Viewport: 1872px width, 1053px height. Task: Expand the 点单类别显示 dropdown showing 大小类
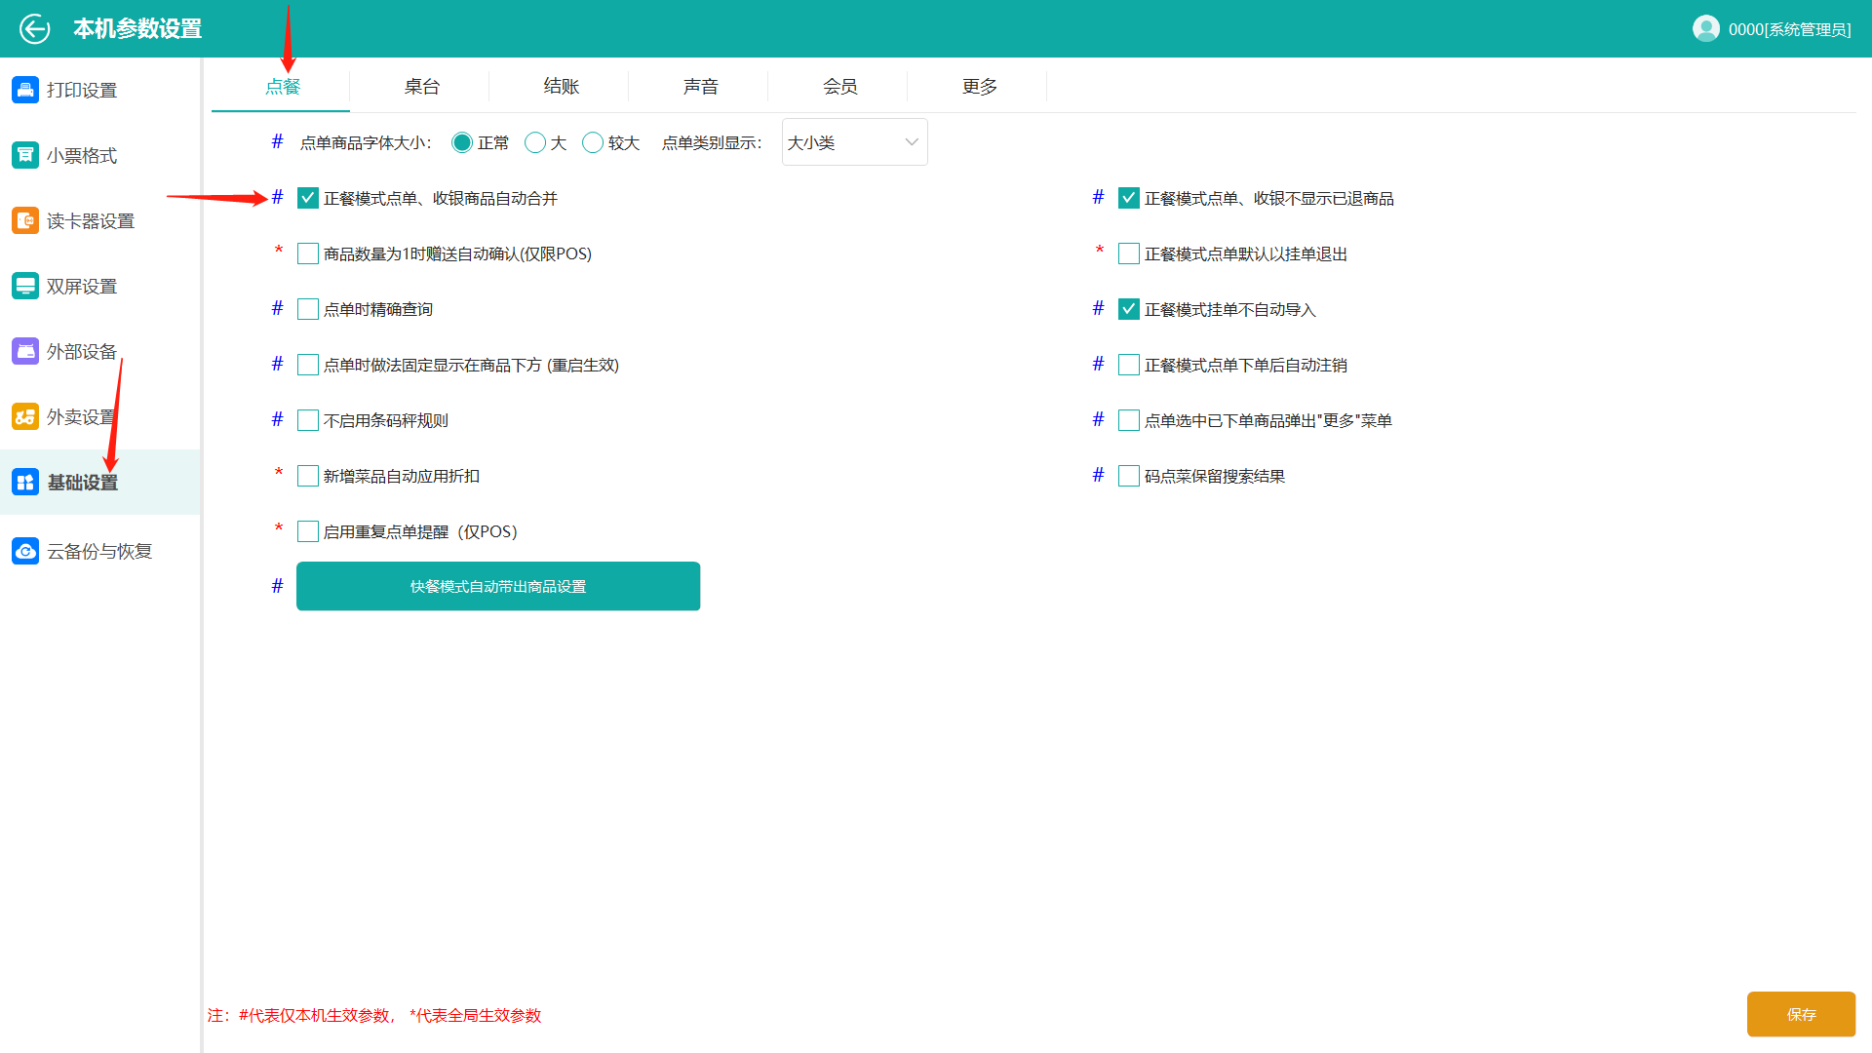[854, 142]
